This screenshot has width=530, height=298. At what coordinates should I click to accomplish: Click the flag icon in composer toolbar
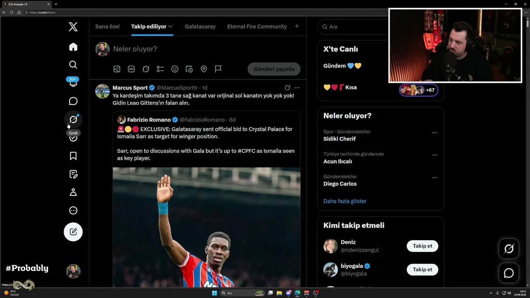click(218, 69)
